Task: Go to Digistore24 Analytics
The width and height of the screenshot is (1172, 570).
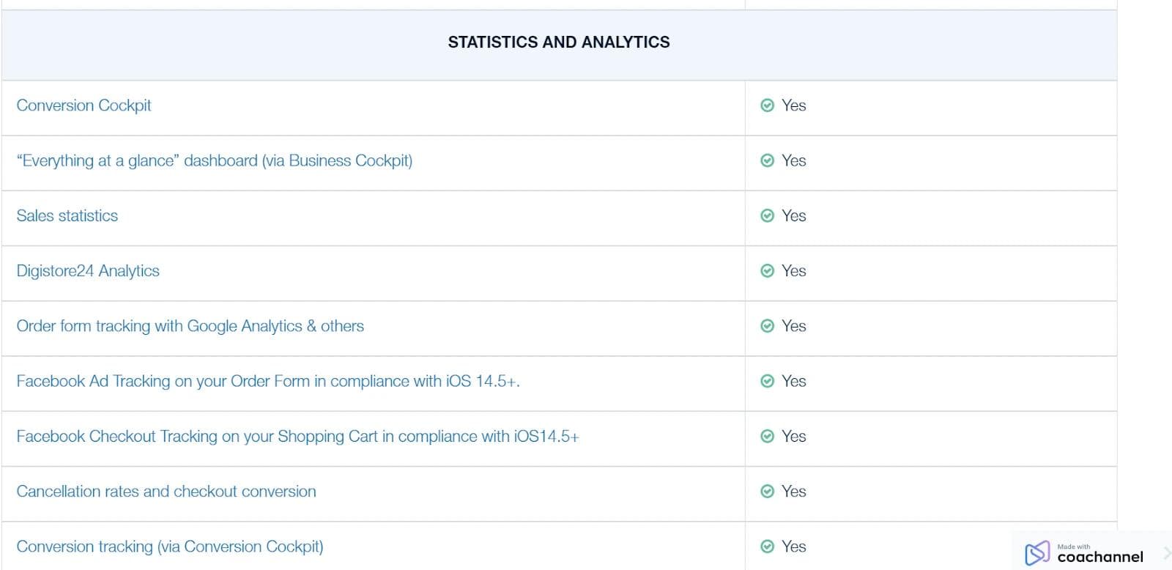Action: coord(88,271)
